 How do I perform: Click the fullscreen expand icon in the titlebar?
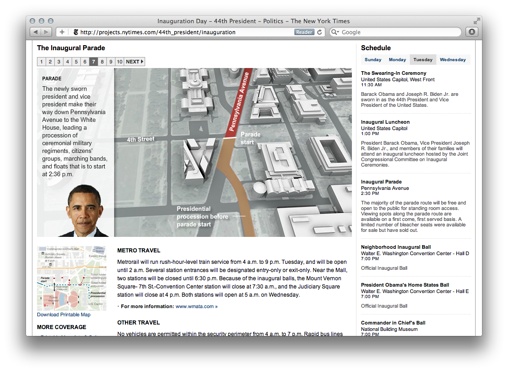point(476,21)
